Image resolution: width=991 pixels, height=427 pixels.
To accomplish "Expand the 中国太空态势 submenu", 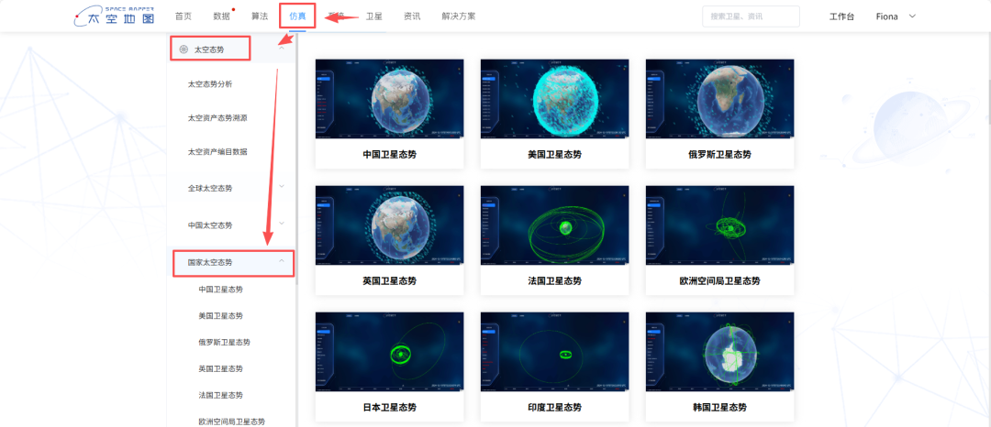I will (282, 224).
